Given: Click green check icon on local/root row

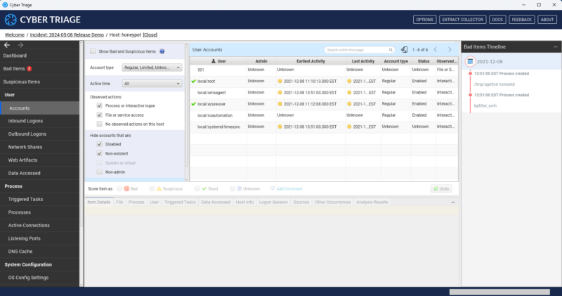Looking at the screenshot, I should (x=194, y=81).
